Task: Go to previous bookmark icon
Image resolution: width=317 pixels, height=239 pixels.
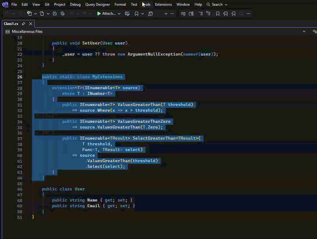Action: coord(225,14)
